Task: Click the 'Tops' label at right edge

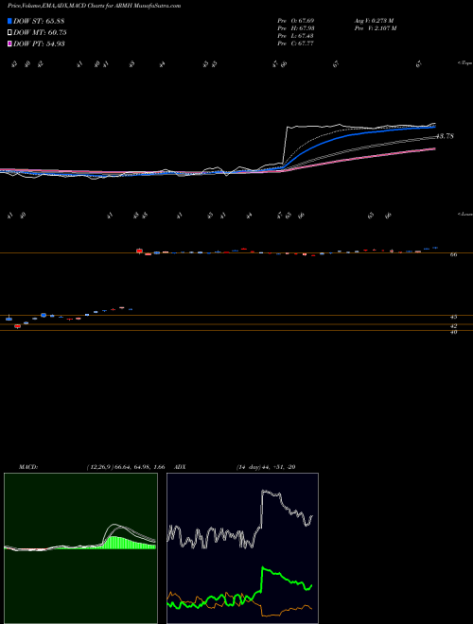Action: pyautogui.click(x=464, y=63)
